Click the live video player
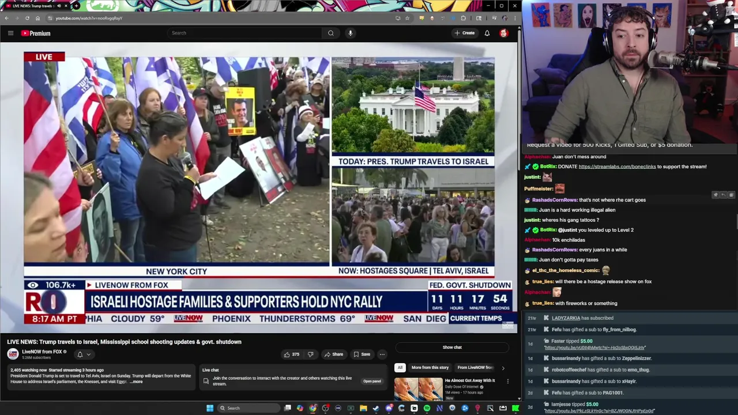Screen dimensions: 738x415 tap(259, 188)
